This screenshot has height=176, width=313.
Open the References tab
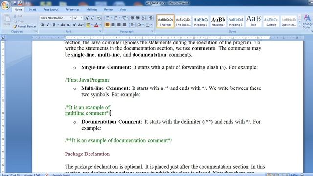[x=72, y=10]
